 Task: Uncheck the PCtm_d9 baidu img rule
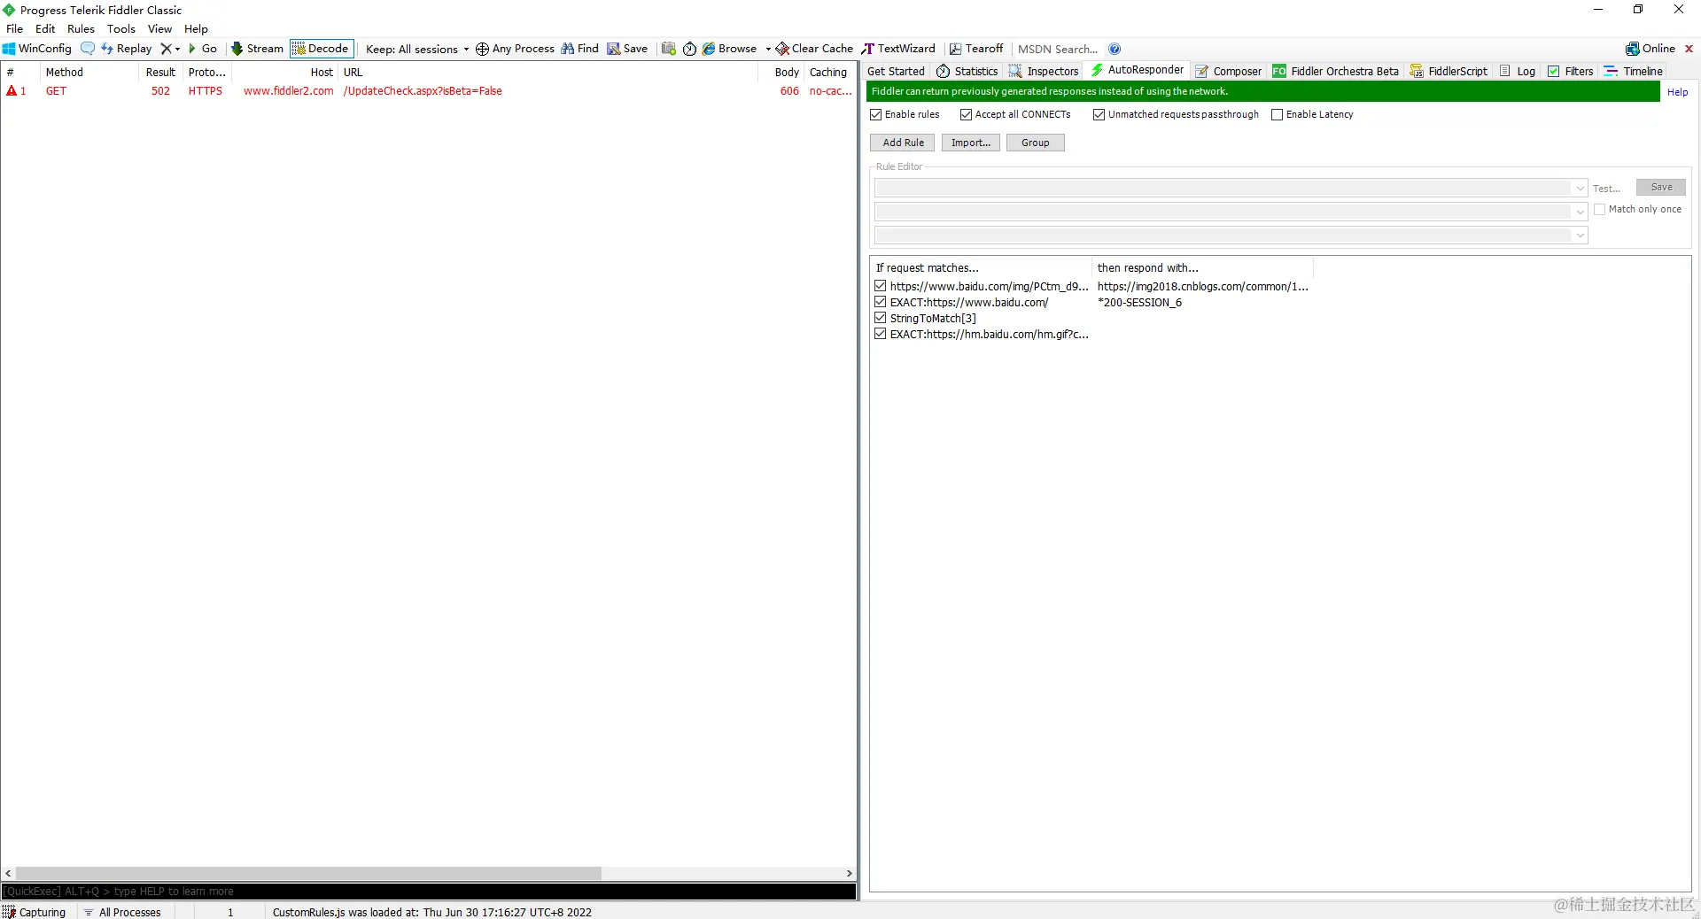tap(881, 286)
